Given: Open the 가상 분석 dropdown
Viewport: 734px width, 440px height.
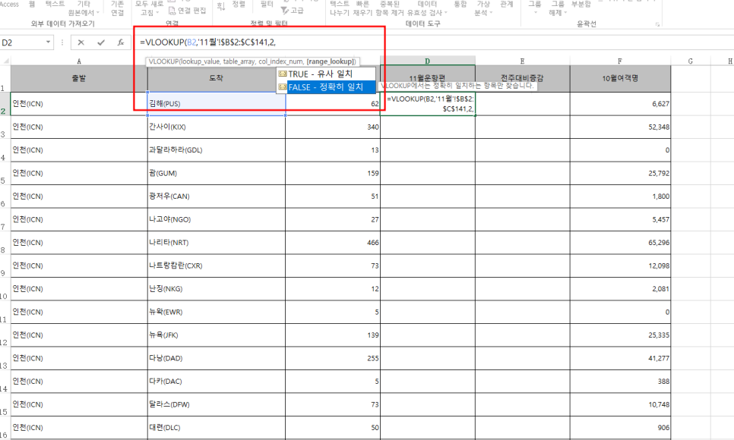Looking at the screenshot, I should tap(483, 8).
